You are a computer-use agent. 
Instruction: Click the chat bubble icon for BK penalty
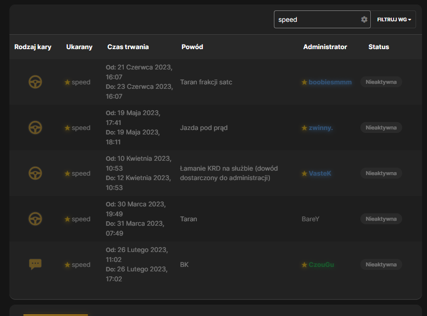pos(35,264)
